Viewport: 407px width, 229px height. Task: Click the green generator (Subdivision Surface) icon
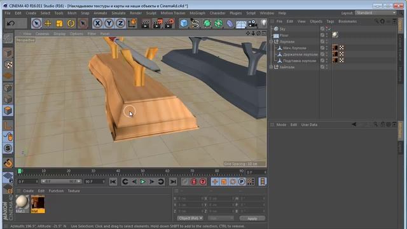[207, 24]
